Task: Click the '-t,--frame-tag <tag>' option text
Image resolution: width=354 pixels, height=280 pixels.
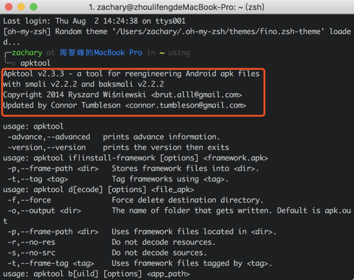Action: click(51, 263)
